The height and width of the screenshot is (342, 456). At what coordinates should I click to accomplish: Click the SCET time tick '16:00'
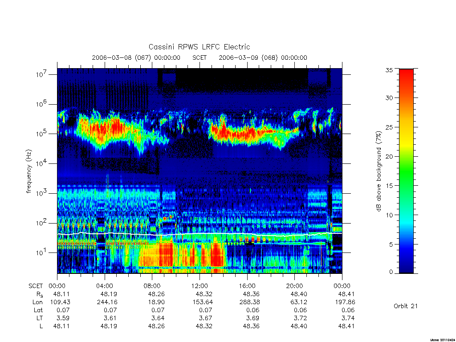click(247, 286)
